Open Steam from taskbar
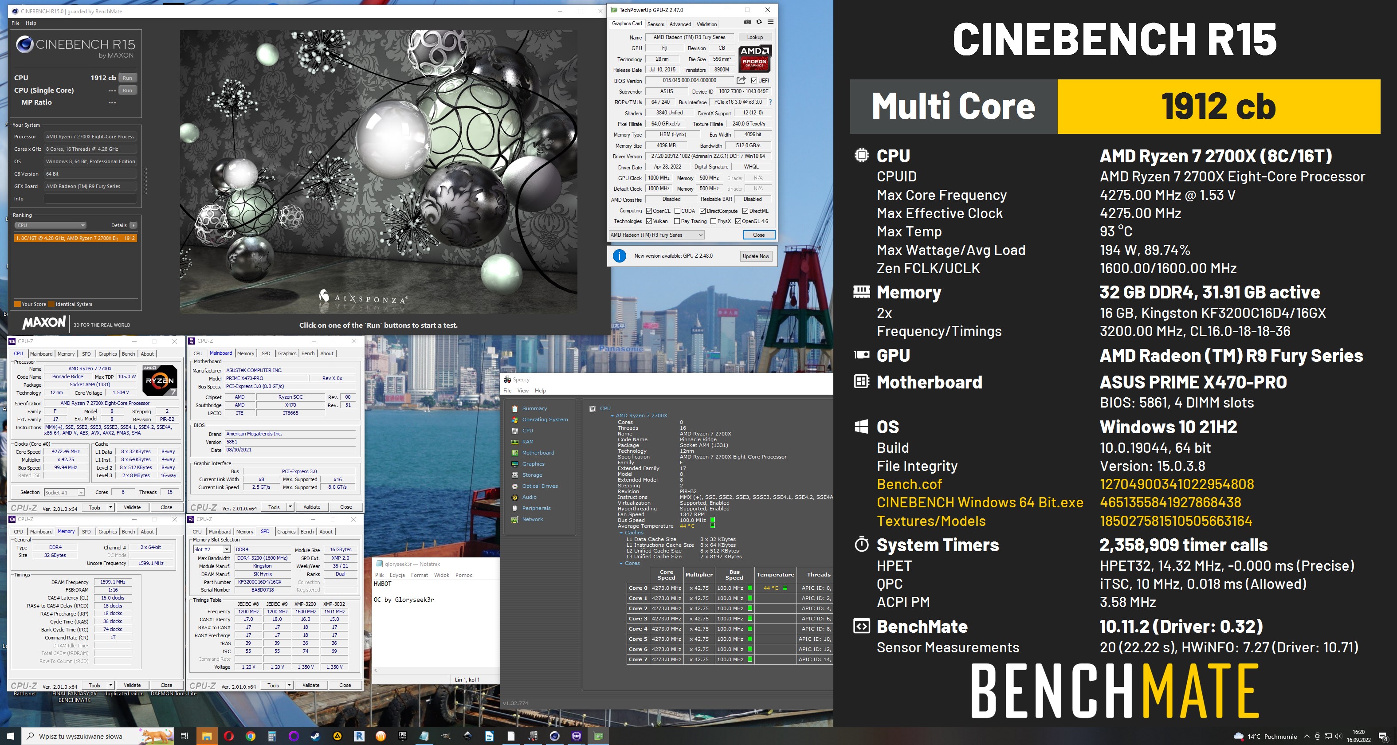The width and height of the screenshot is (1397, 745). 315,736
